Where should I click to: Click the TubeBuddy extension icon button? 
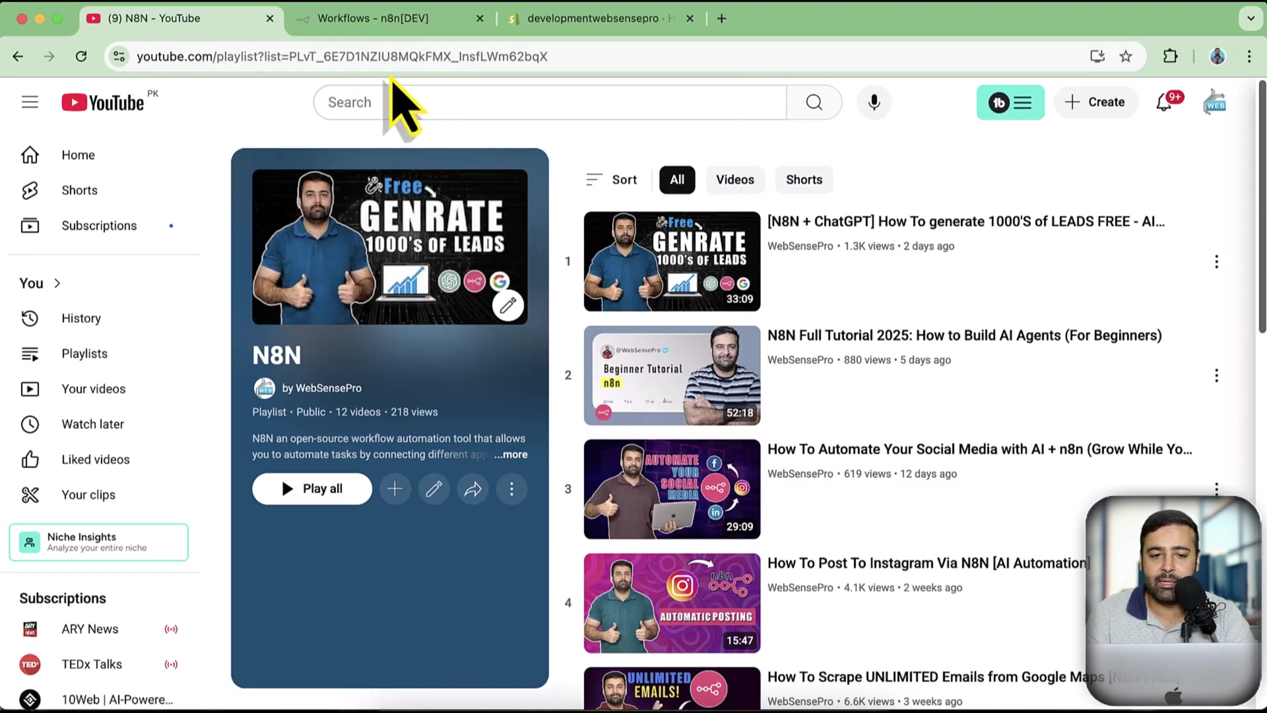coord(1010,102)
